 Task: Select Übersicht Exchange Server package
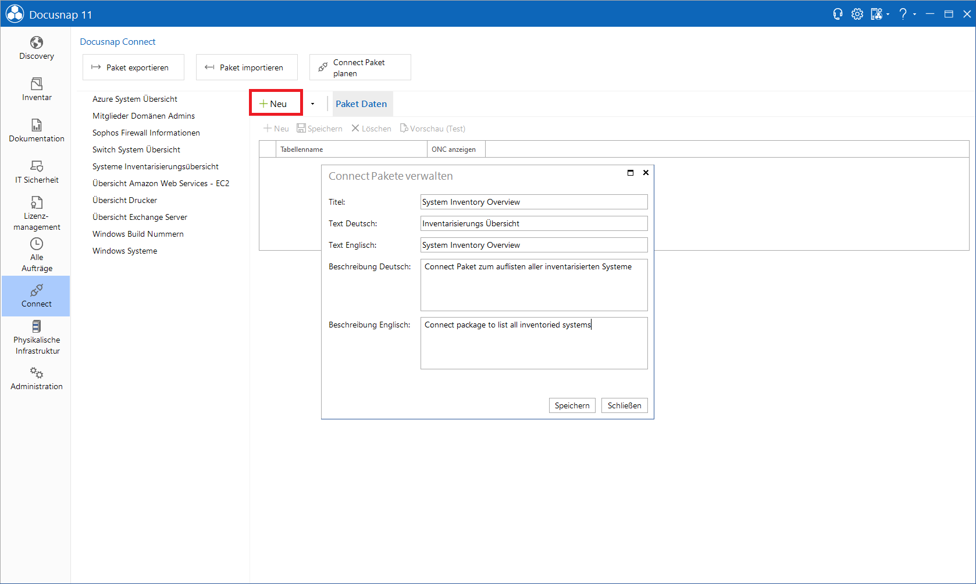tap(140, 217)
